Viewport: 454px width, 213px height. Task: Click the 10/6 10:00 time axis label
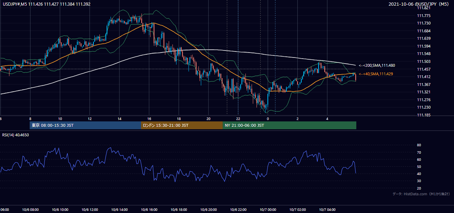tap(60, 210)
